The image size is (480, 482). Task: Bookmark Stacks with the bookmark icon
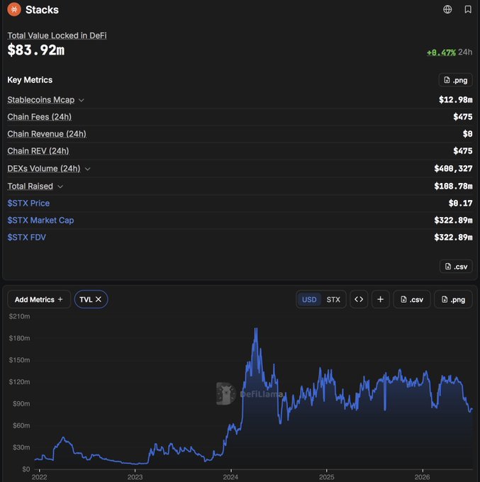pyautogui.click(x=468, y=9)
